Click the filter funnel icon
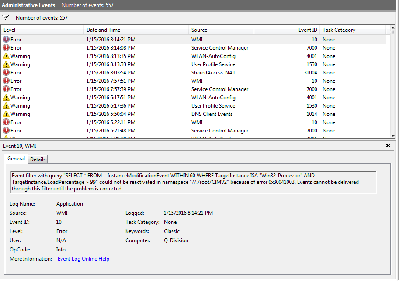This screenshot has width=399, height=281. pyautogui.click(x=6, y=18)
